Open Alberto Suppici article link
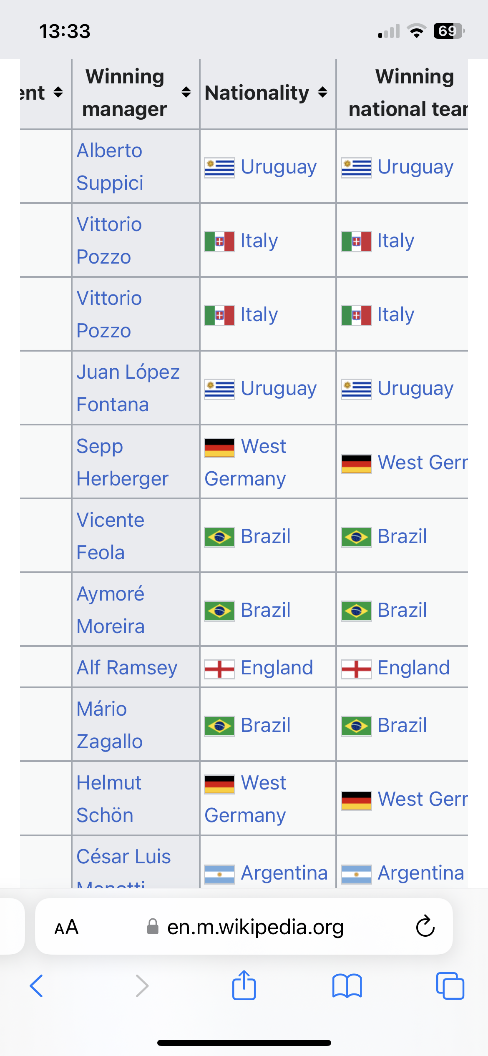 click(x=110, y=167)
